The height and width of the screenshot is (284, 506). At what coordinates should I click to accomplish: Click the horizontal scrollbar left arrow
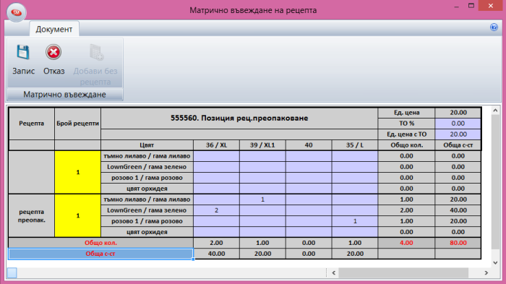pos(334,273)
